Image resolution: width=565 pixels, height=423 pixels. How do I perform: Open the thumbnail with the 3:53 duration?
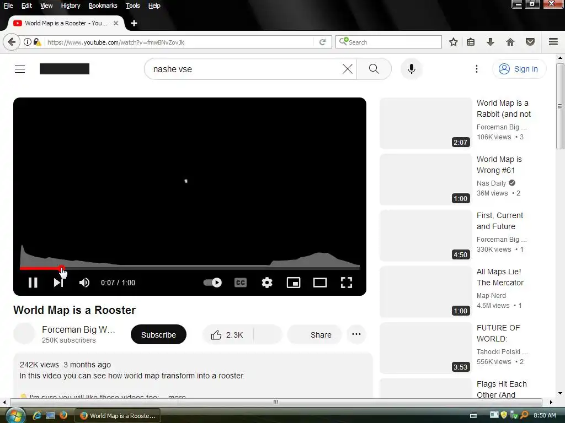[x=425, y=348]
